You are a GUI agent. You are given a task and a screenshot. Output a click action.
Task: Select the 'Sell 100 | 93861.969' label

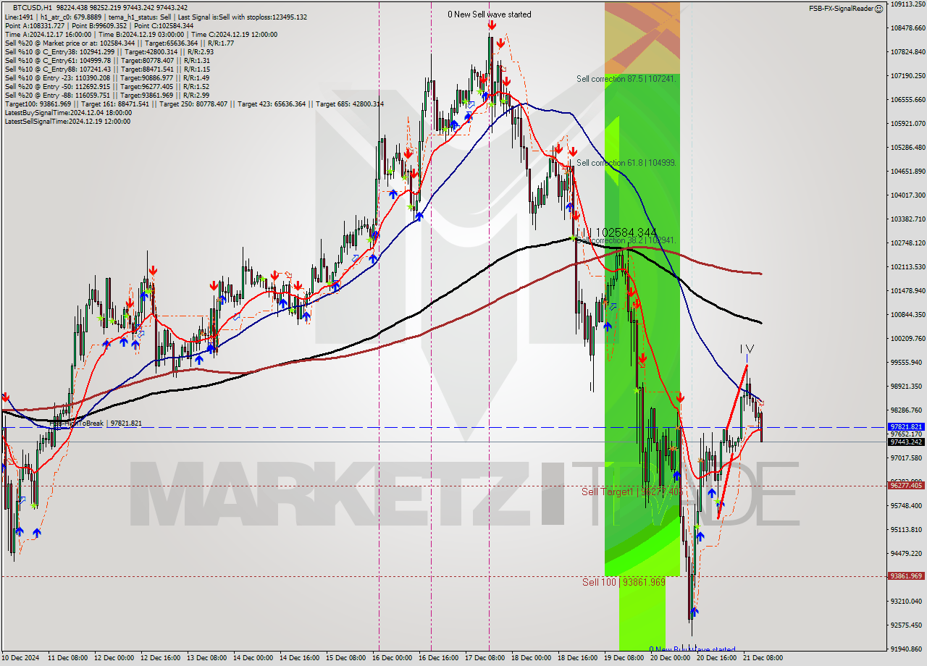[x=624, y=582]
